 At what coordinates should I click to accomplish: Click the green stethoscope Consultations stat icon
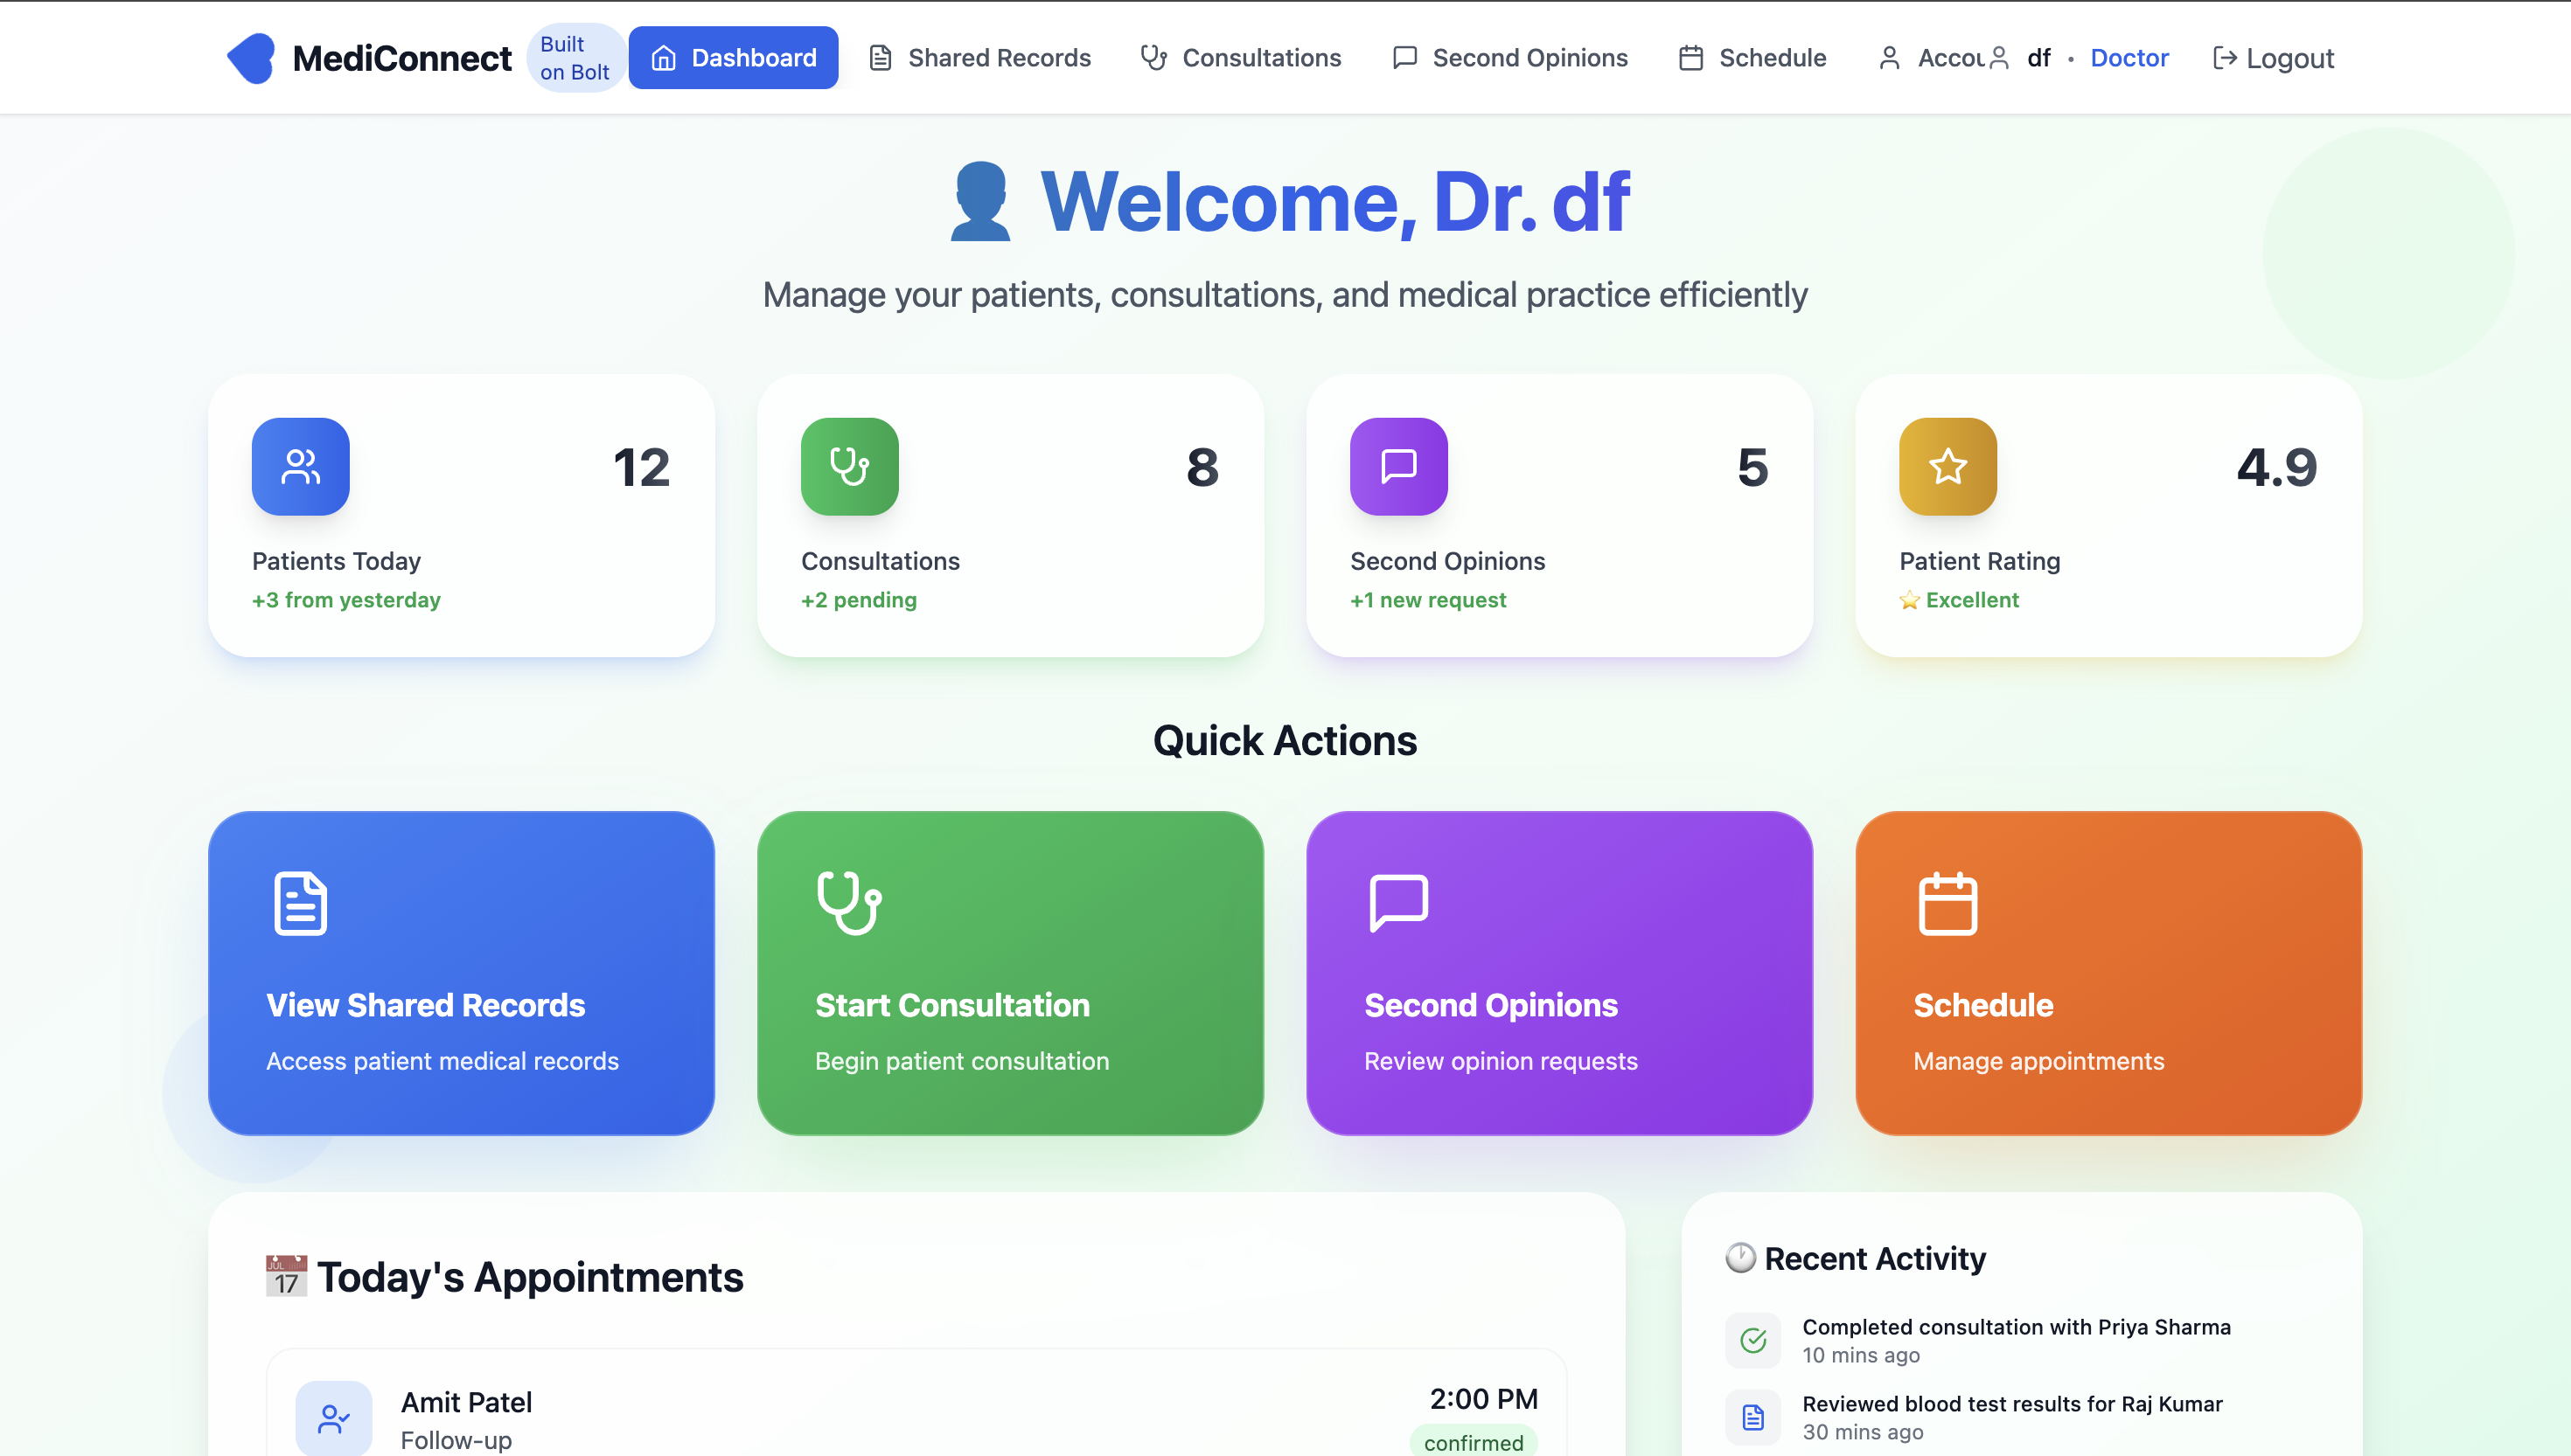pyautogui.click(x=849, y=466)
